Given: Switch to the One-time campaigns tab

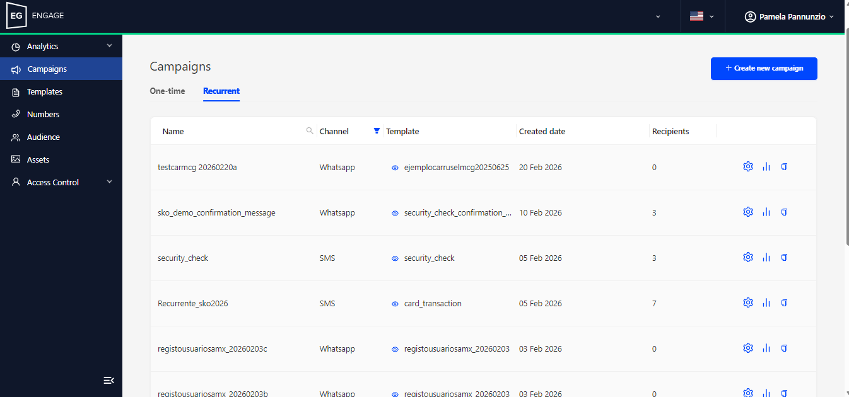Looking at the screenshot, I should pyautogui.click(x=167, y=91).
